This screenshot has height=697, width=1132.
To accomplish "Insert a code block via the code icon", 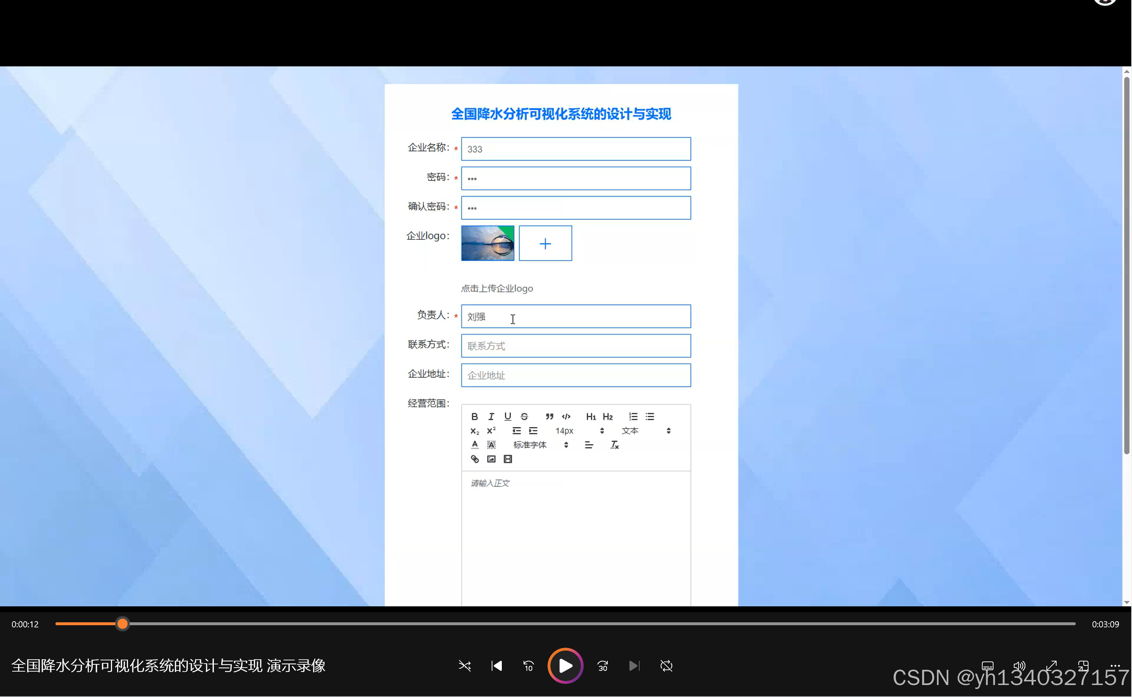I will 566,416.
